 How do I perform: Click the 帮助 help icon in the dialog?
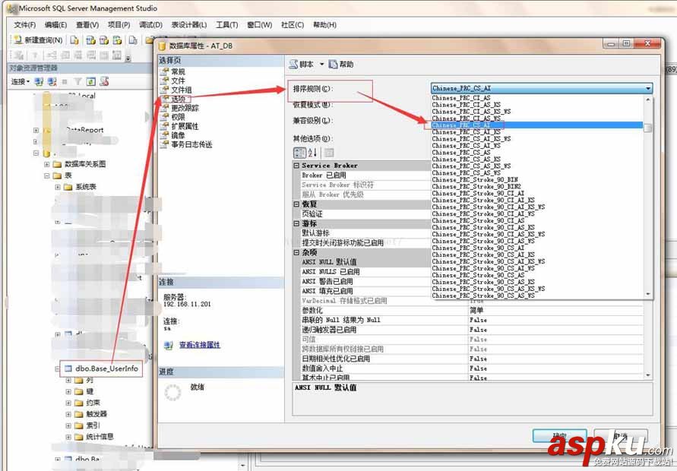(333, 65)
